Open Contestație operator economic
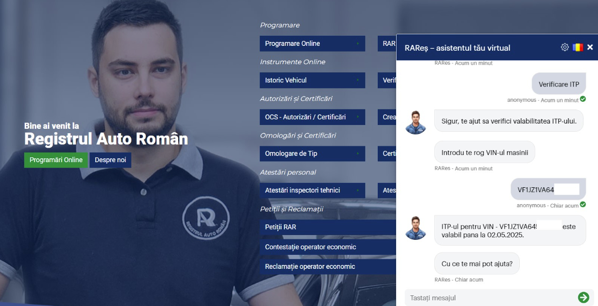This screenshot has height=306, width=598. pos(328,247)
